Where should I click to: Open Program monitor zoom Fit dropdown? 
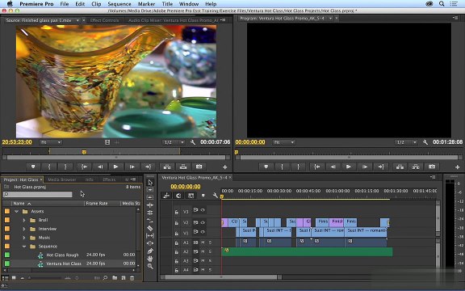click(x=283, y=142)
